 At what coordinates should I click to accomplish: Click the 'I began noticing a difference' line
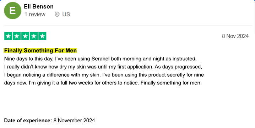click(104, 75)
